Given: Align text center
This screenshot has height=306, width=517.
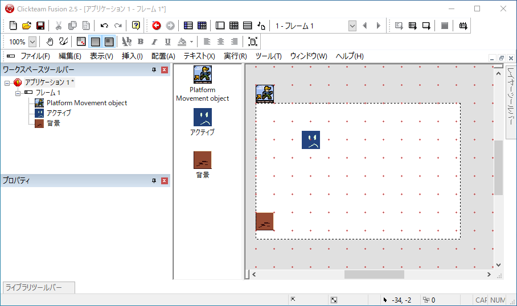Looking at the screenshot, I should pos(220,42).
